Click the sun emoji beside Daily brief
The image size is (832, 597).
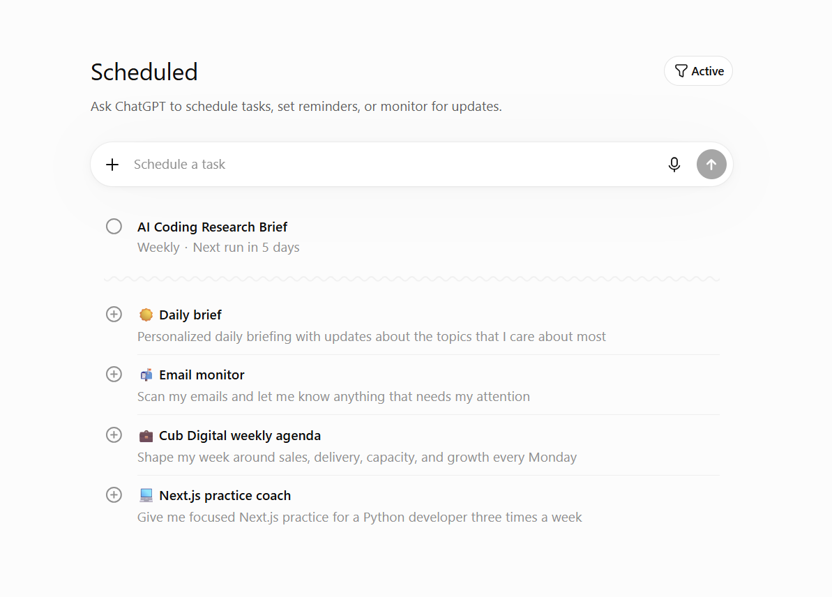point(146,315)
